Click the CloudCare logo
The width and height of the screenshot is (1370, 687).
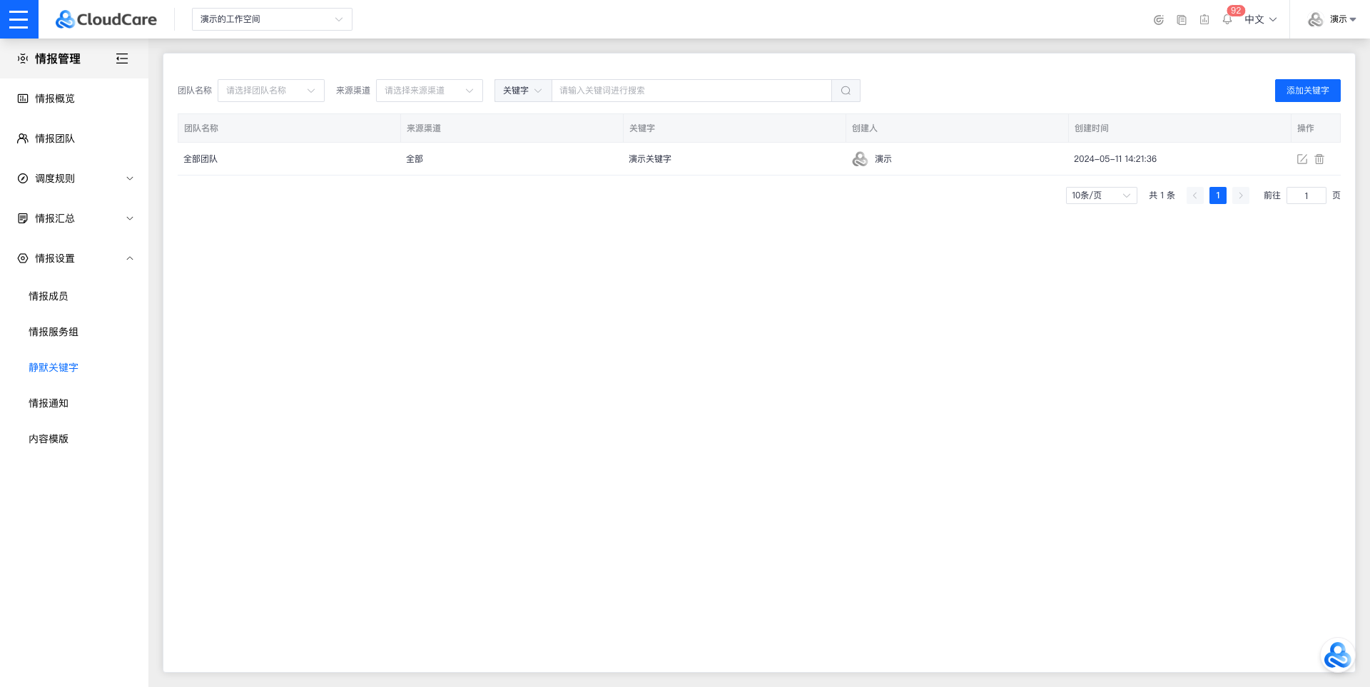106,19
